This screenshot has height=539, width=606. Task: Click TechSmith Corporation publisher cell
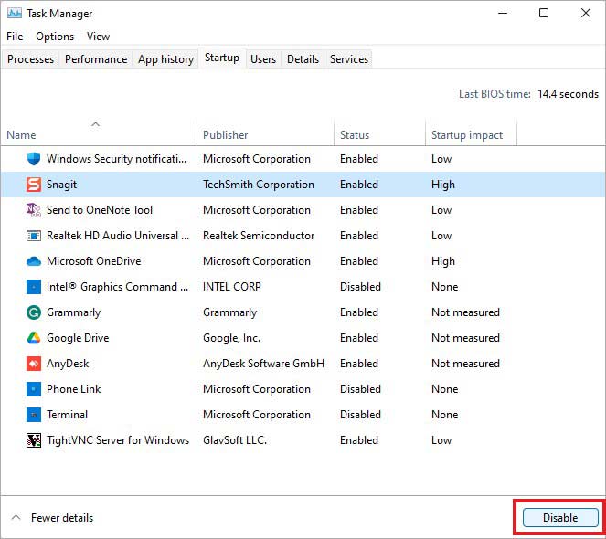259,185
